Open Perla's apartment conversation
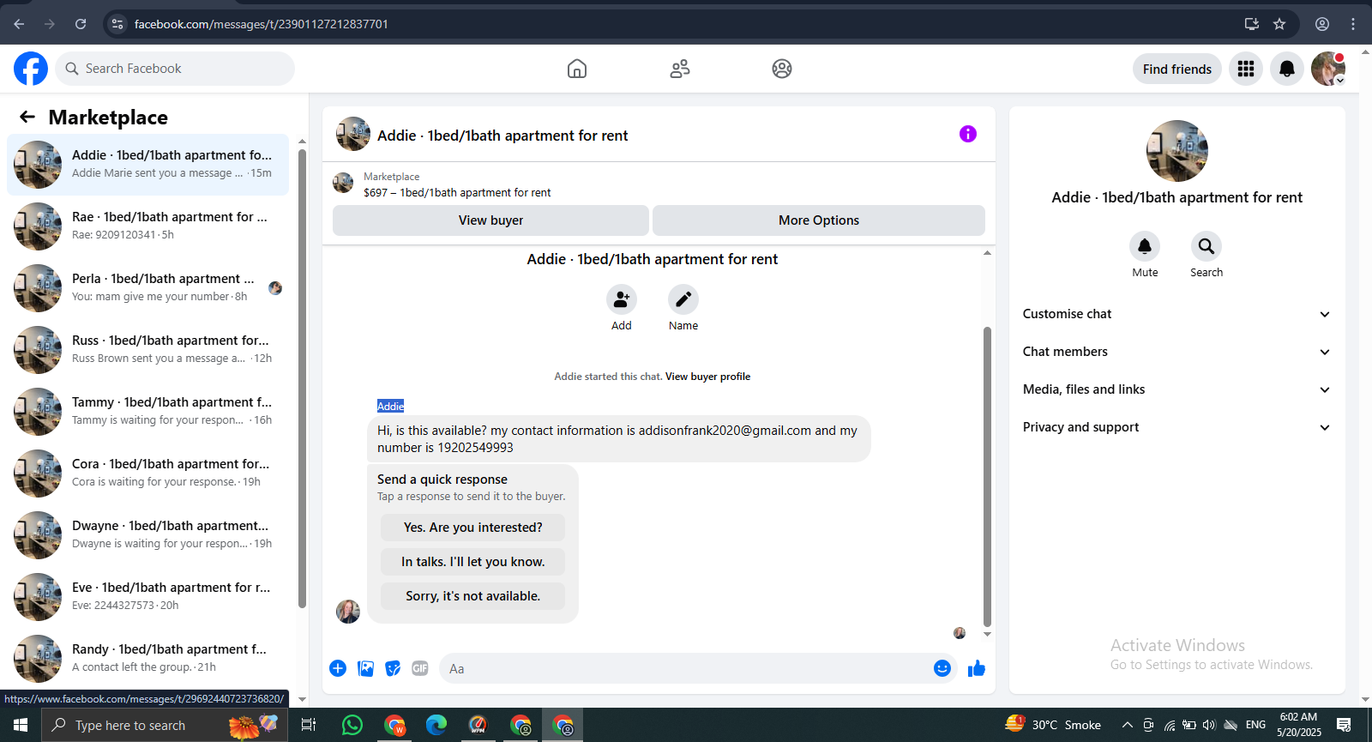Screen dimensions: 1372x742 (147, 288)
